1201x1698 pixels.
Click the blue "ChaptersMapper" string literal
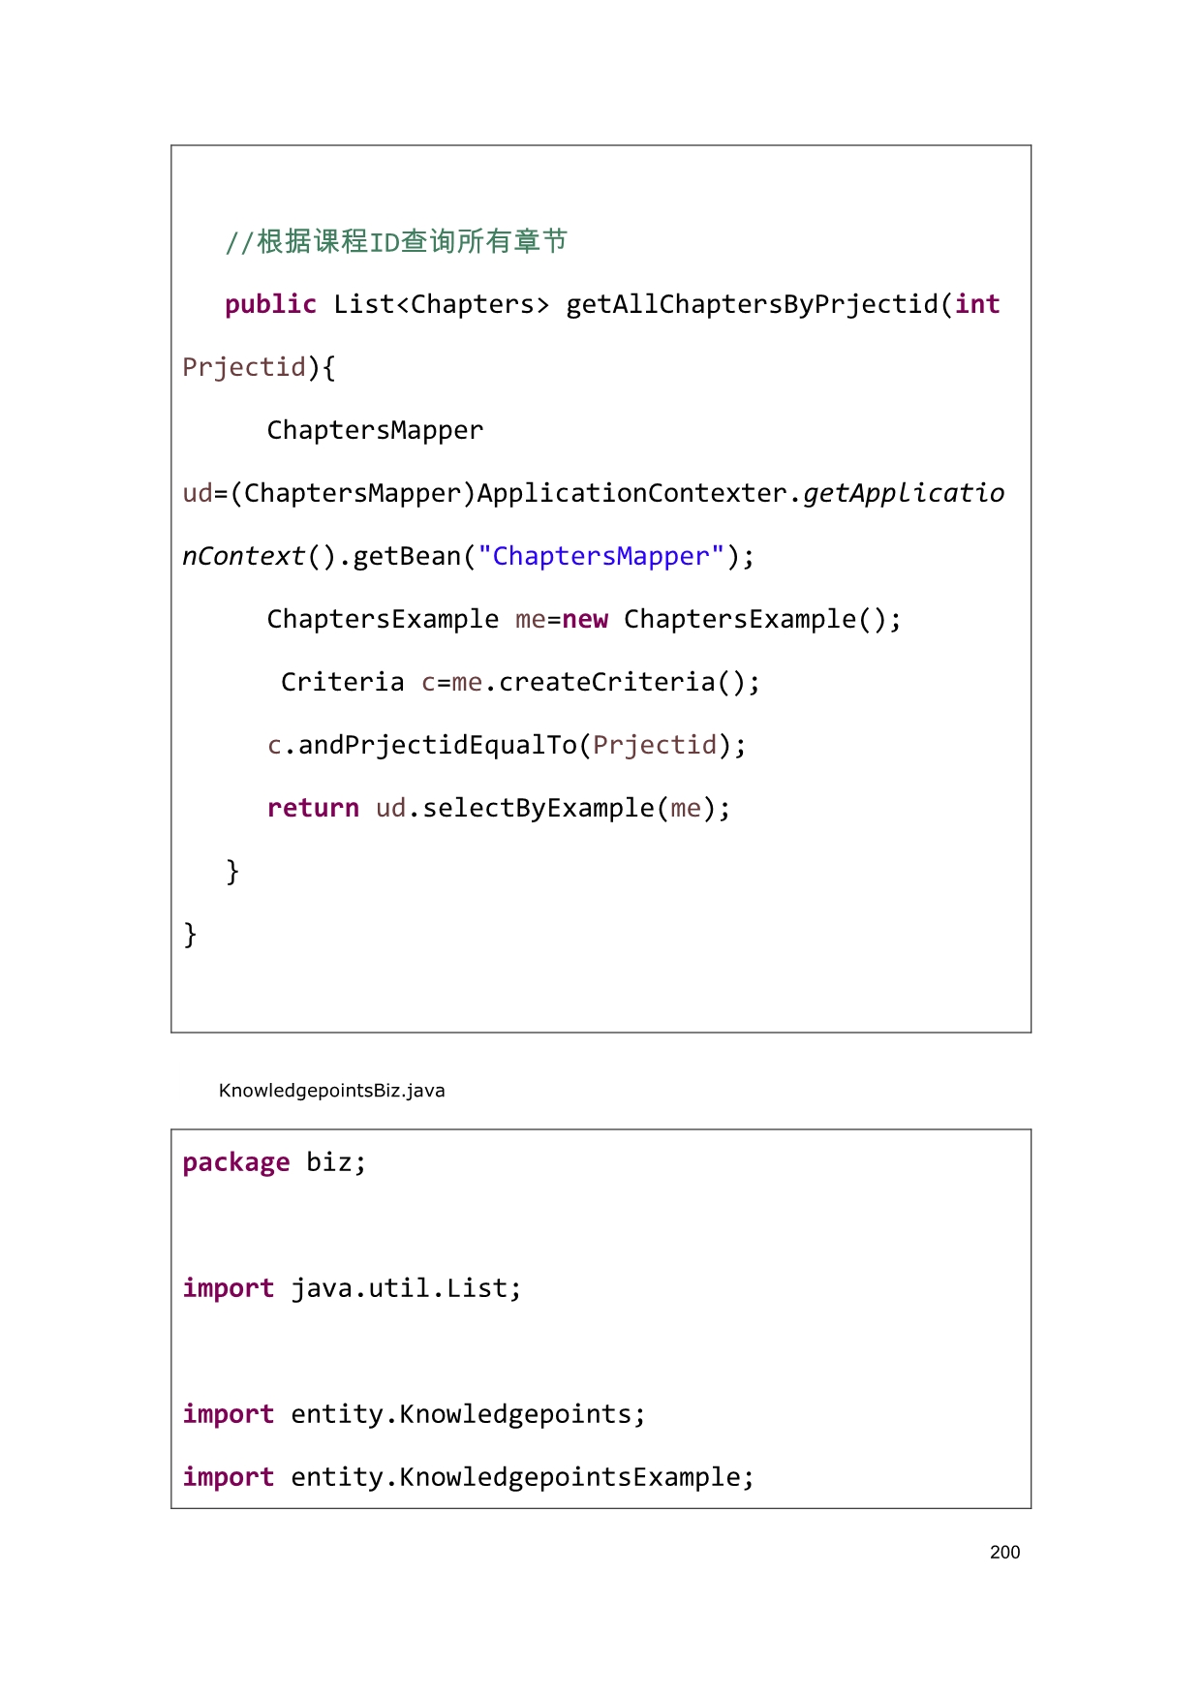click(600, 556)
